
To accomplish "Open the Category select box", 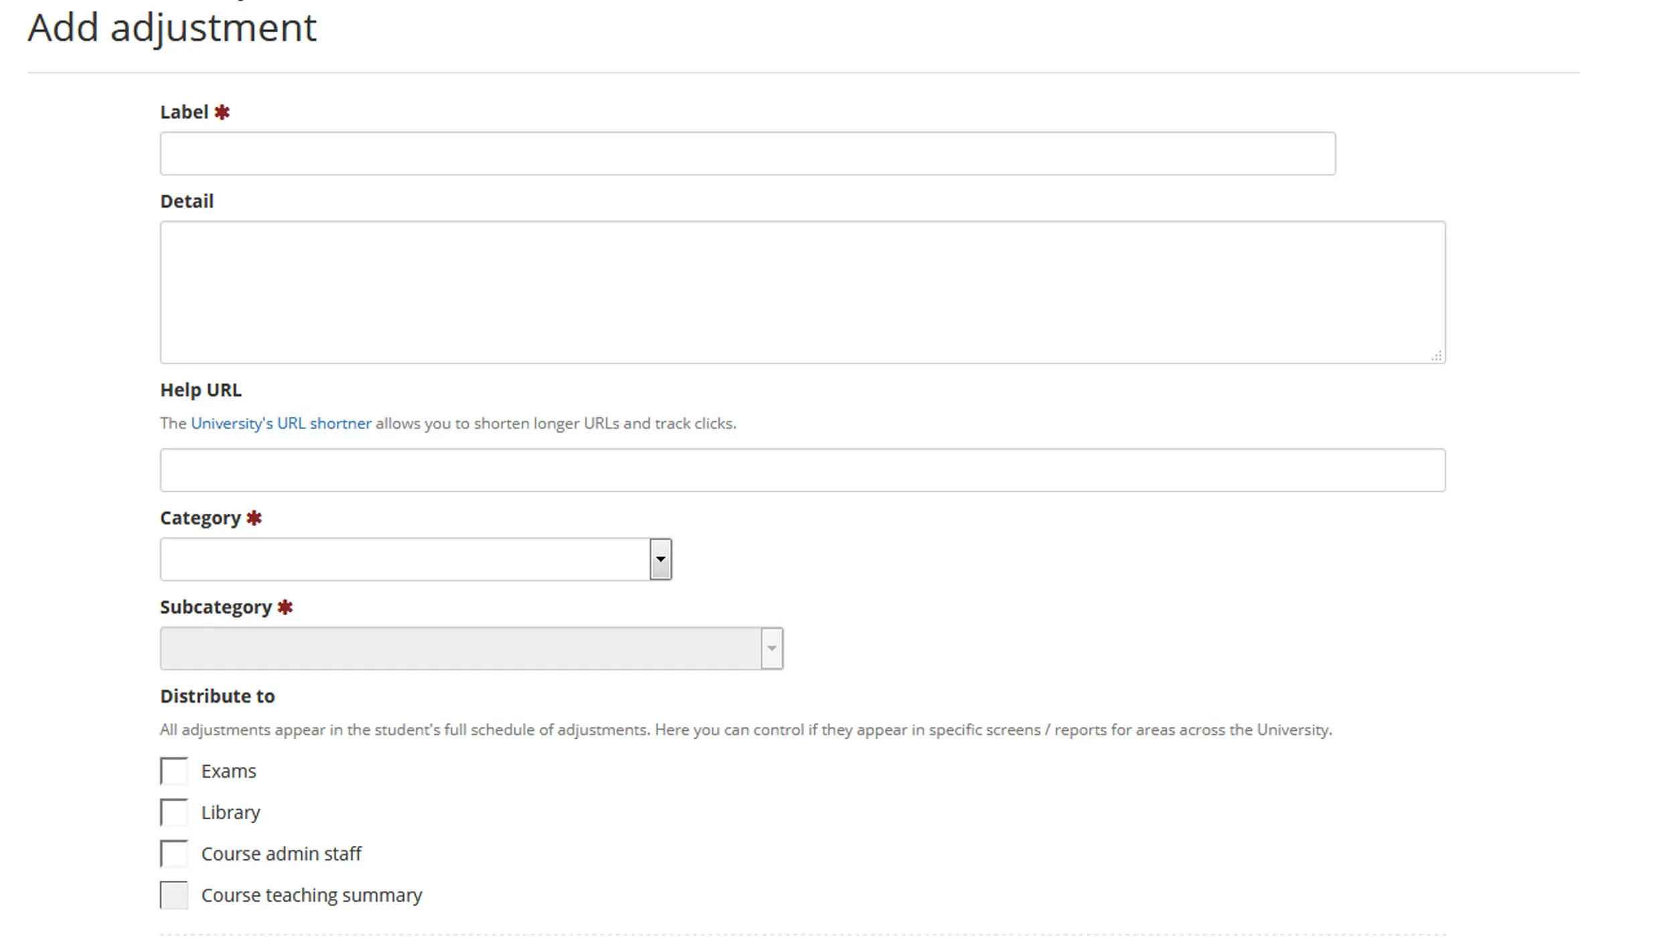I will click(x=404, y=559).
